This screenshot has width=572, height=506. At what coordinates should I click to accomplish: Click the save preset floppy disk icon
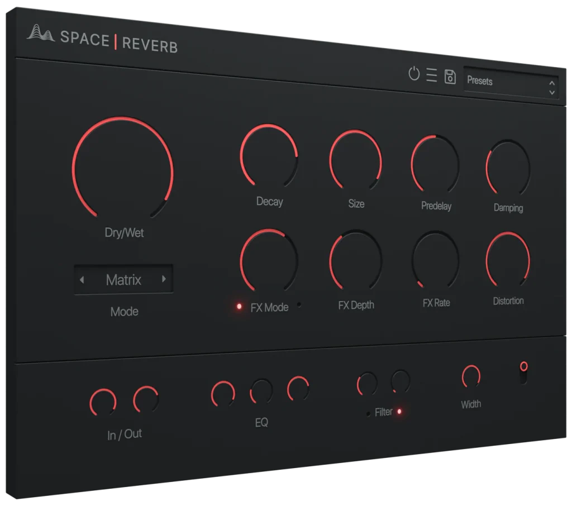point(451,78)
